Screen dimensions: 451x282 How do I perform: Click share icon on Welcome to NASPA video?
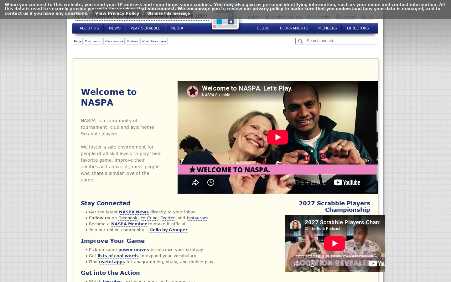[x=195, y=182]
